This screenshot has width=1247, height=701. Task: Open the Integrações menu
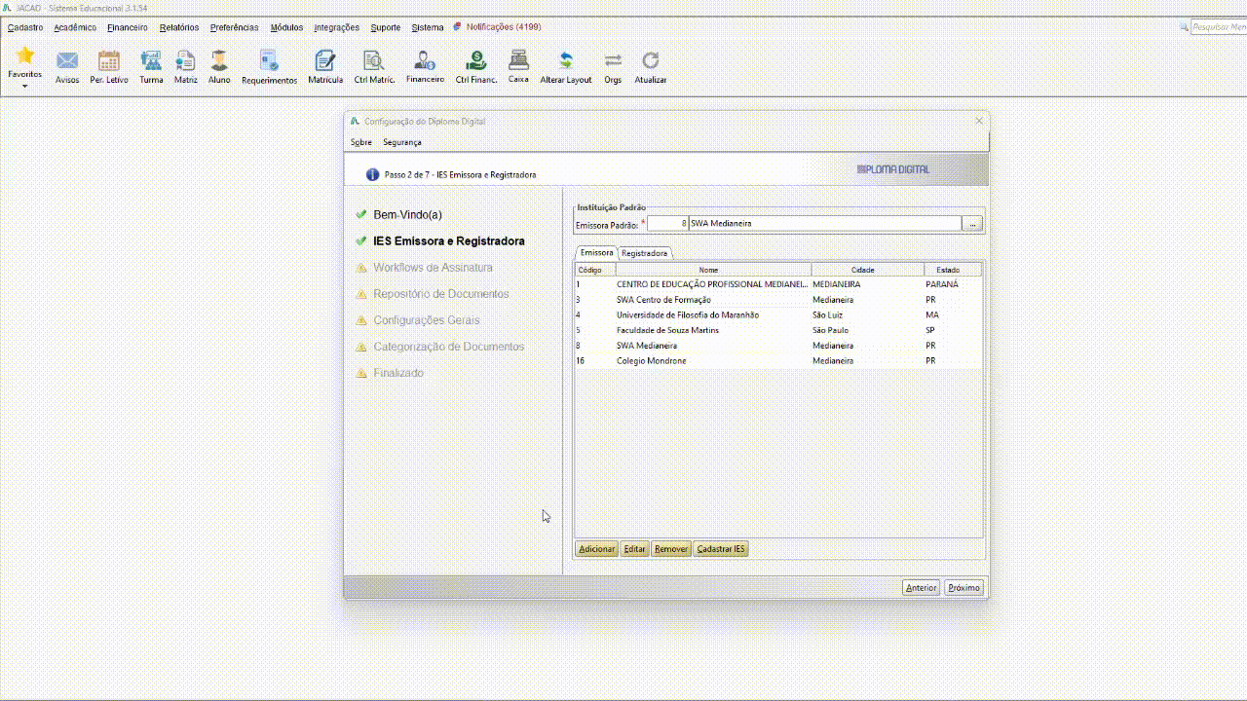coord(337,27)
